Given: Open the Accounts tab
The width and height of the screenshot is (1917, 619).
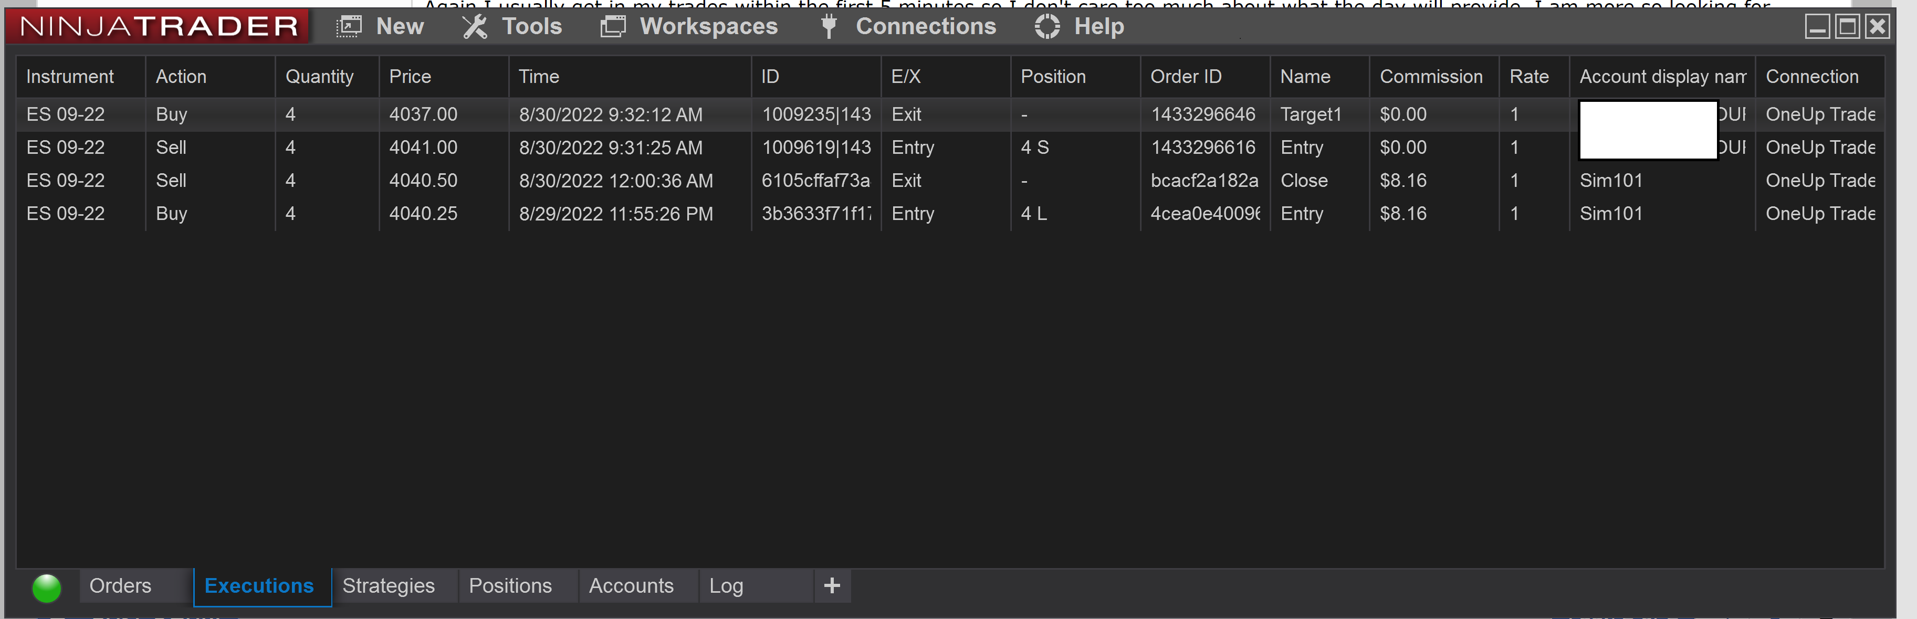Looking at the screenshot, I should pyautogui.click(x=638, y=586).
